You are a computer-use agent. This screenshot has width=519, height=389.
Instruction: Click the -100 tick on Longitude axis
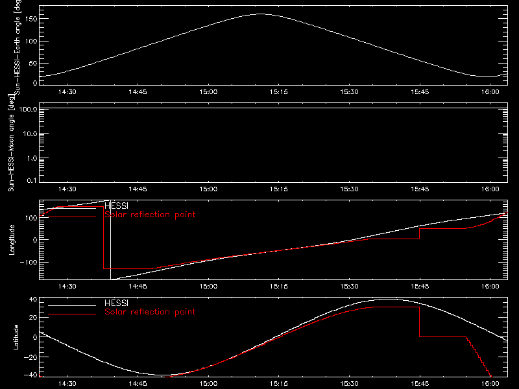(29, 262)
